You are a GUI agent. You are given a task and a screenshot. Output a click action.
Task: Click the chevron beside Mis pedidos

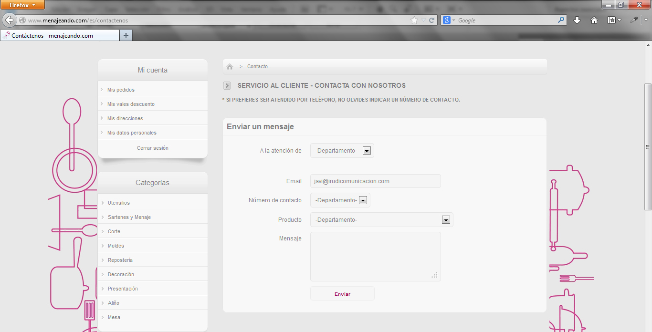(x=102, y=90)
